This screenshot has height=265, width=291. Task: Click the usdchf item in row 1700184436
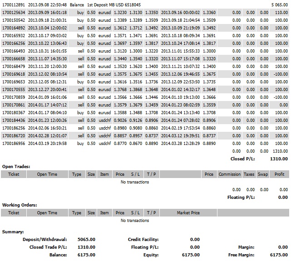point(105,120)
